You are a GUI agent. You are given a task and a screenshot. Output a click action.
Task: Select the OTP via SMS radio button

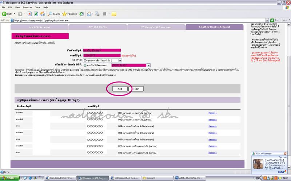85,66
